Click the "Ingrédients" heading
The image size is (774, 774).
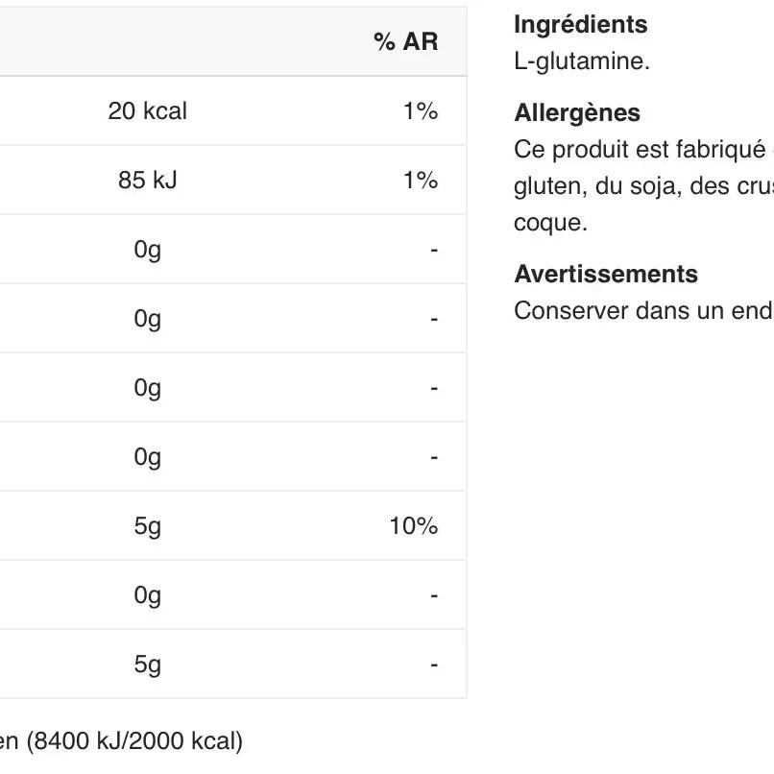pyautogui.click(x=580, y=25)
